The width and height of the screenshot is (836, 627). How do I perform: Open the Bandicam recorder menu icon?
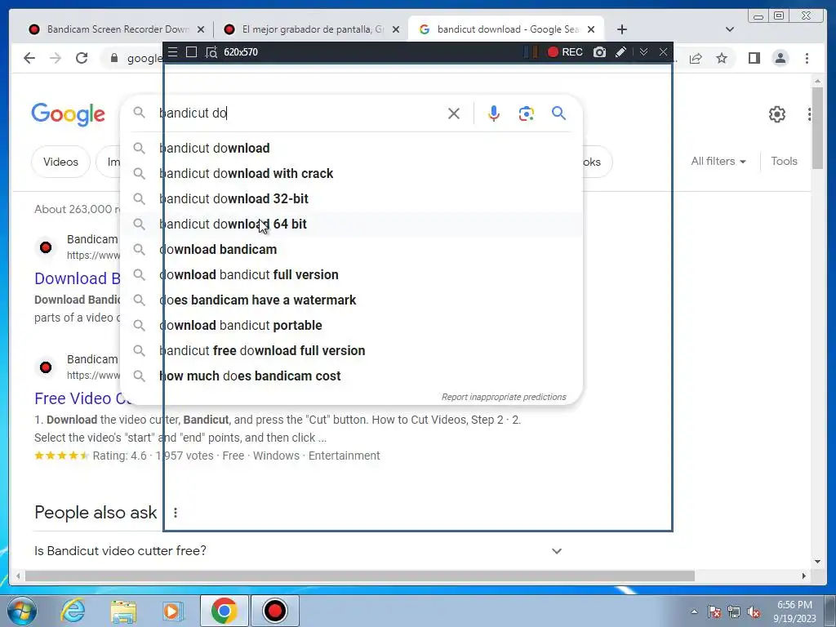[x=172, y=51]
